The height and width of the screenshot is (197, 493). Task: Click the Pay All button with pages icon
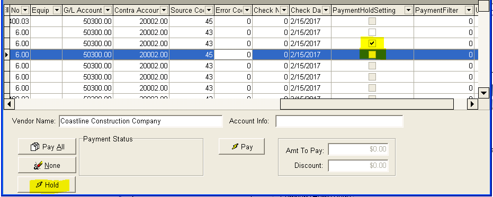click(47, 147)
